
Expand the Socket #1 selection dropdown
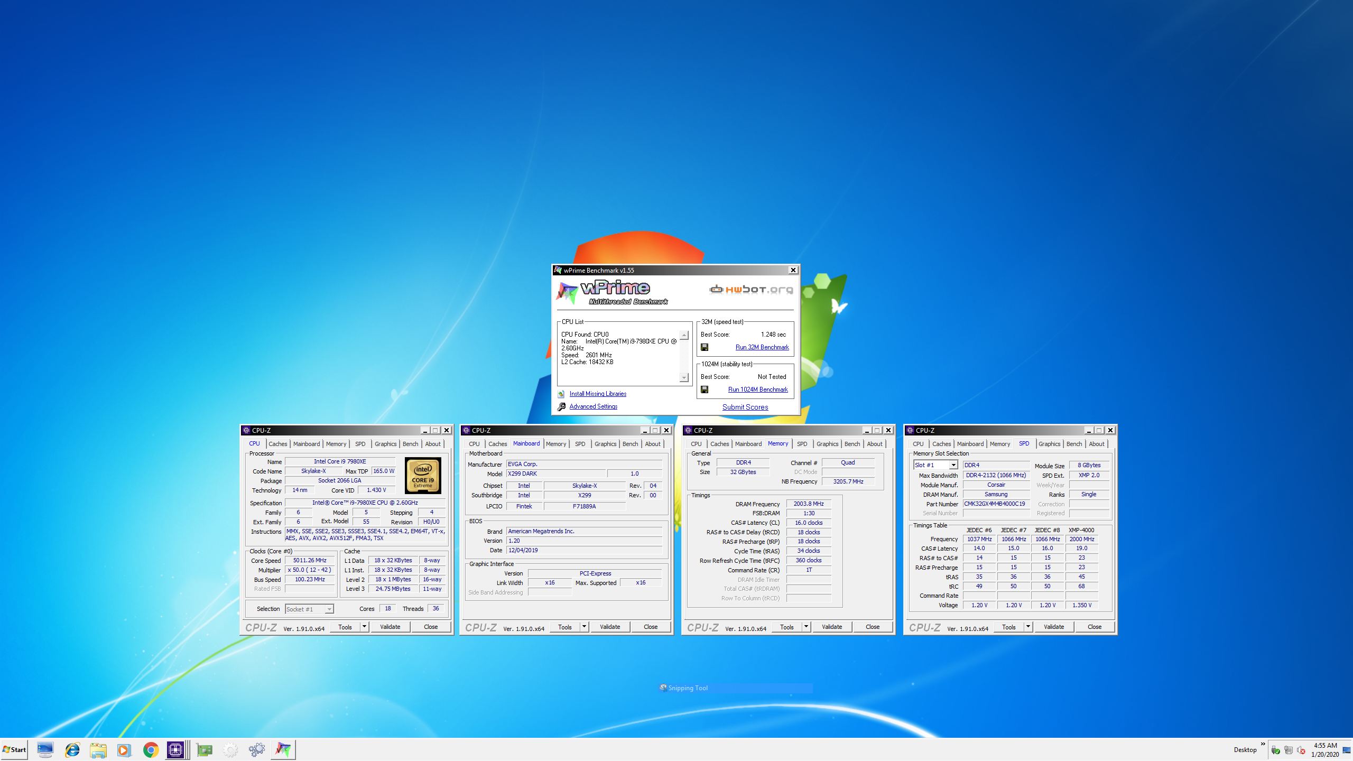pos(329,609)
